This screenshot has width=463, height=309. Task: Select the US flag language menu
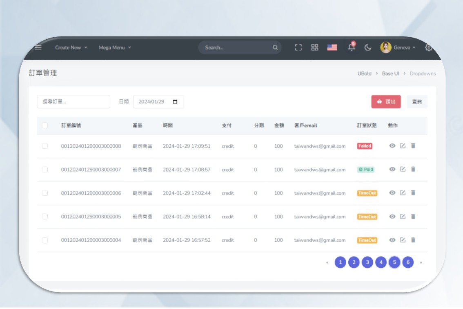click(x=332, y=47)
